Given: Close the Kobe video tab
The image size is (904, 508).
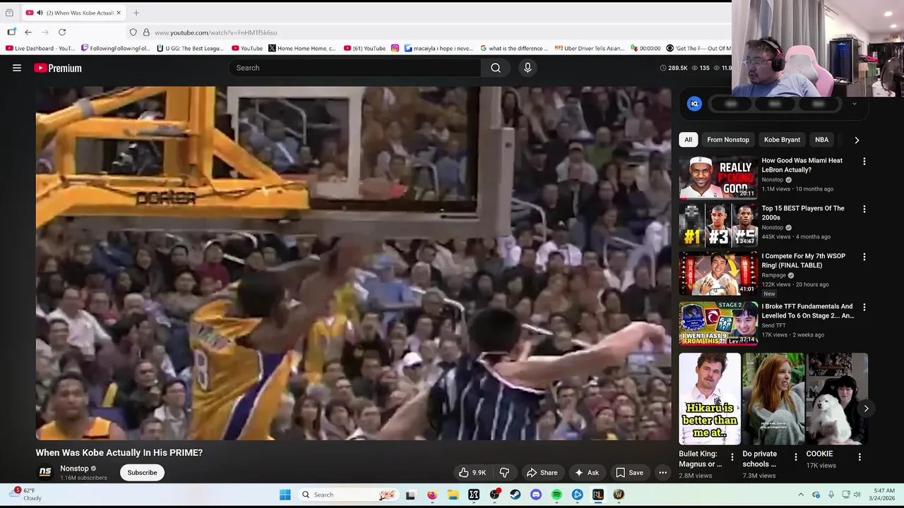Looking at the screenshot, I should click(x=119, y=13).
